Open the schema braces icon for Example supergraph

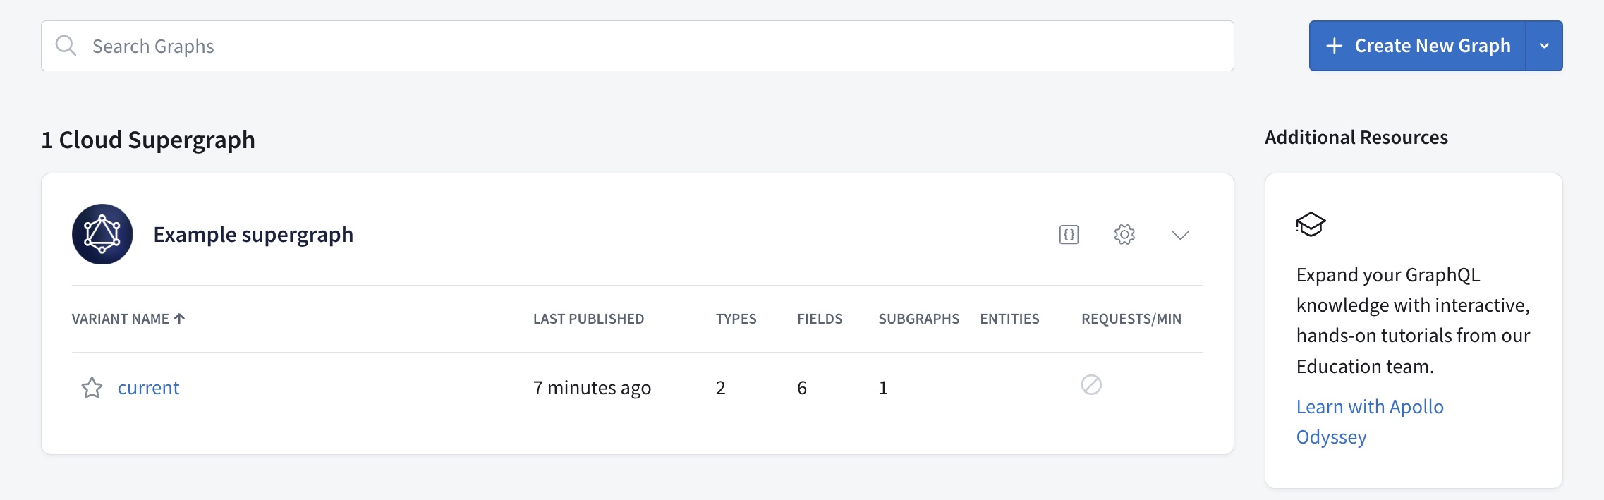(1069, 234)
